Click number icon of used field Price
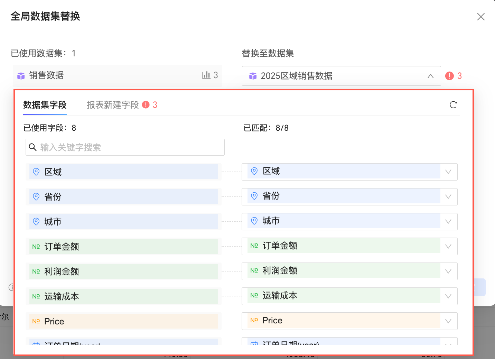 coord(36,321)
